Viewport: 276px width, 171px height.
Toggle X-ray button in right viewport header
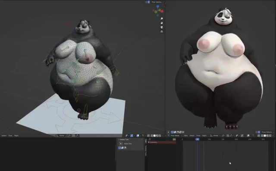(259, 136)
